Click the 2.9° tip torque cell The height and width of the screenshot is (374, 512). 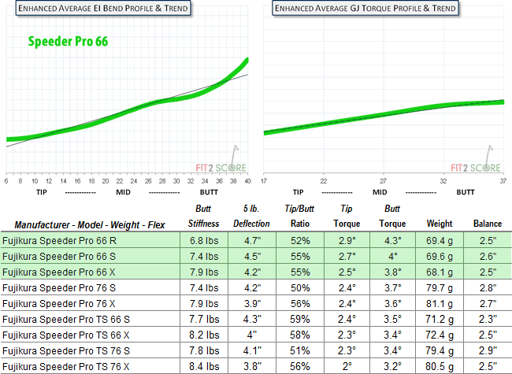pos(347,240)
